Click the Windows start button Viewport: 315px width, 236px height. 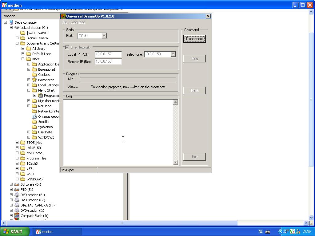click(14, 231)
